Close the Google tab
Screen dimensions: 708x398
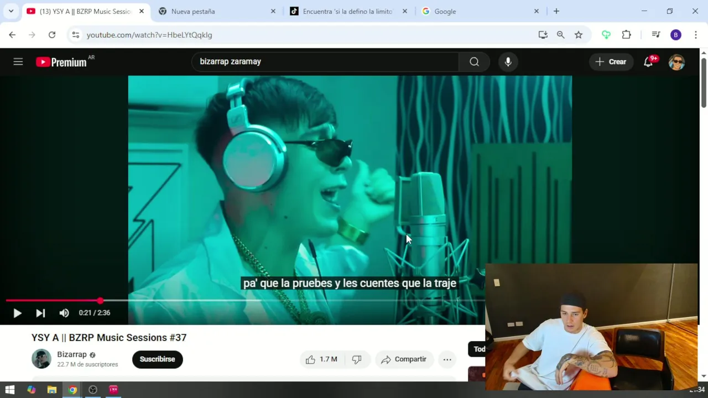click(x=536, y=11)
